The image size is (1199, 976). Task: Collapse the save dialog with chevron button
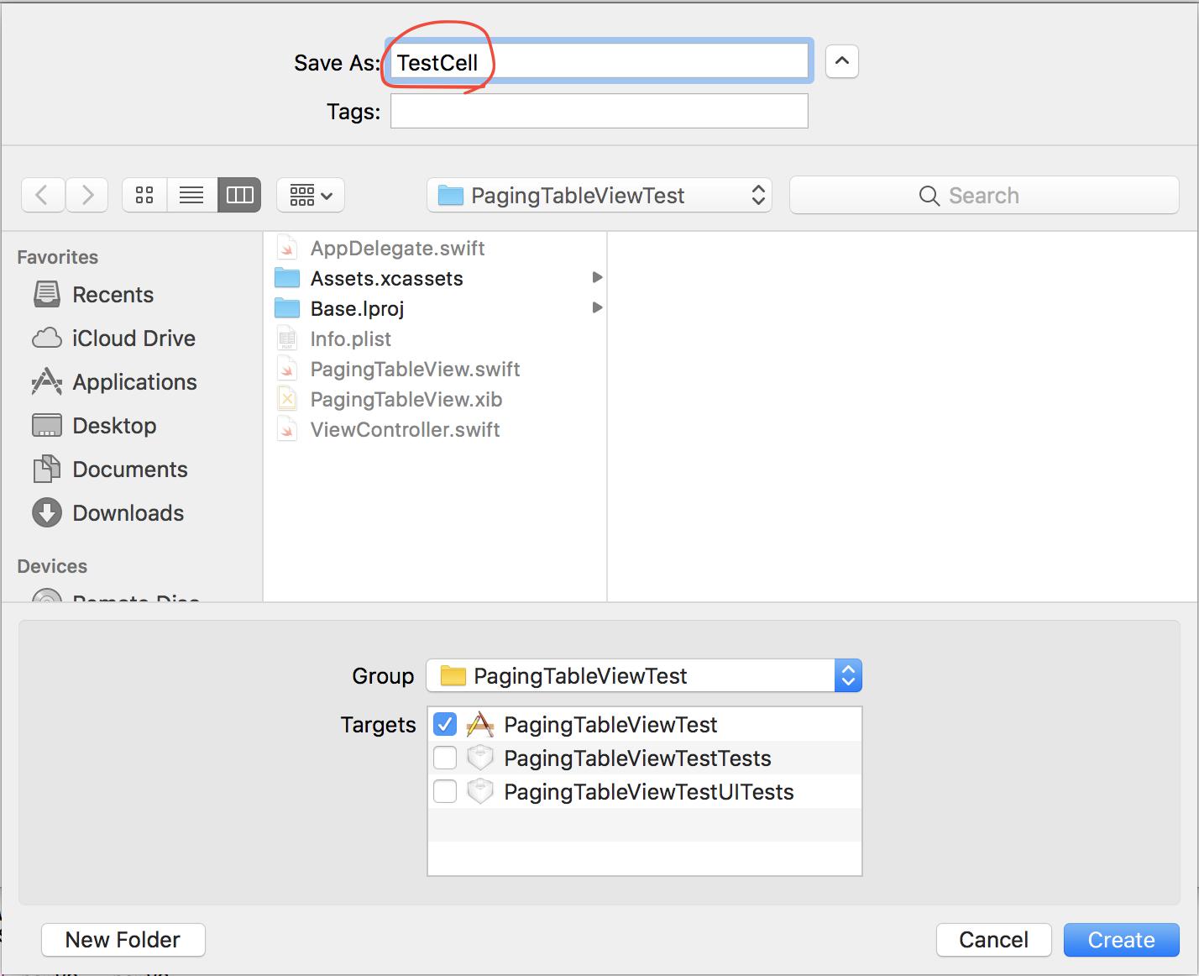point(841,61)
